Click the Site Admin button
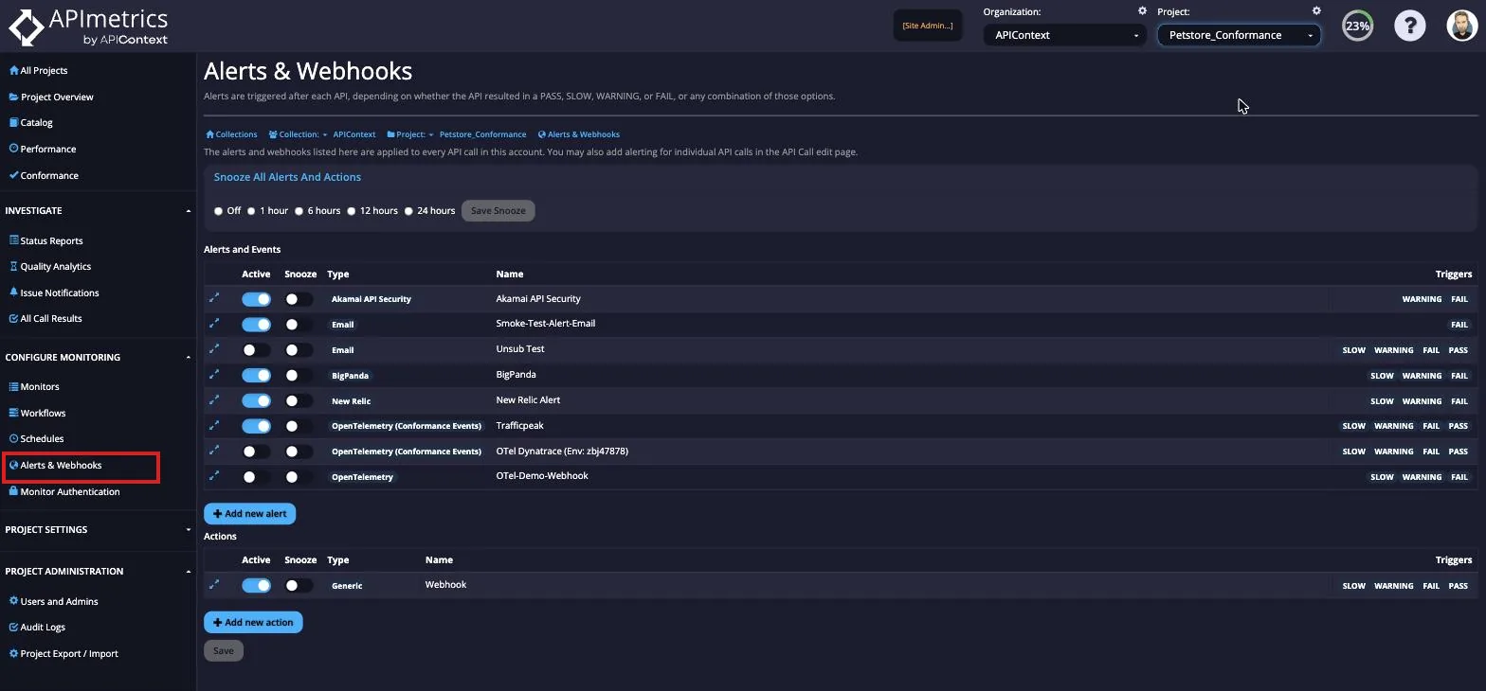Screen dimensions: 1486x691 point(928,26)
